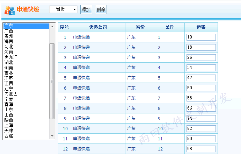Click the 申通快递 orange title text
Viewport: 241px width, 154px height.
[28, 9]
